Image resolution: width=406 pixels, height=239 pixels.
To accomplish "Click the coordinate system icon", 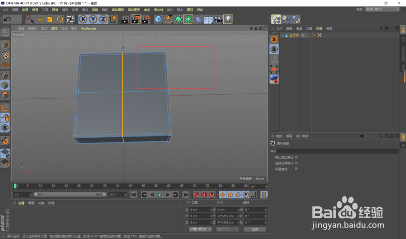I will coord(113,19).
